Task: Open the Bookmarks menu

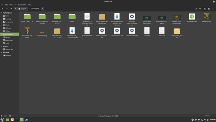Action: (x=22, y=5)
